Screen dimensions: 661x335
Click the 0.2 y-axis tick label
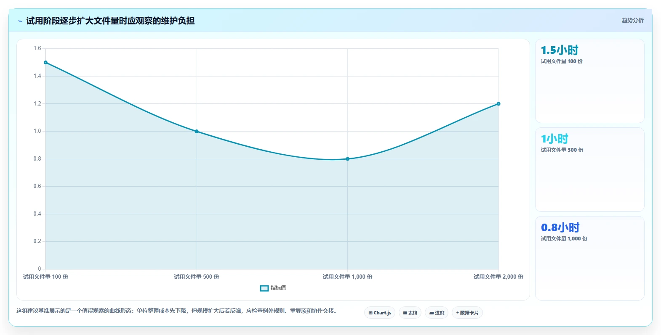(37, 241)
